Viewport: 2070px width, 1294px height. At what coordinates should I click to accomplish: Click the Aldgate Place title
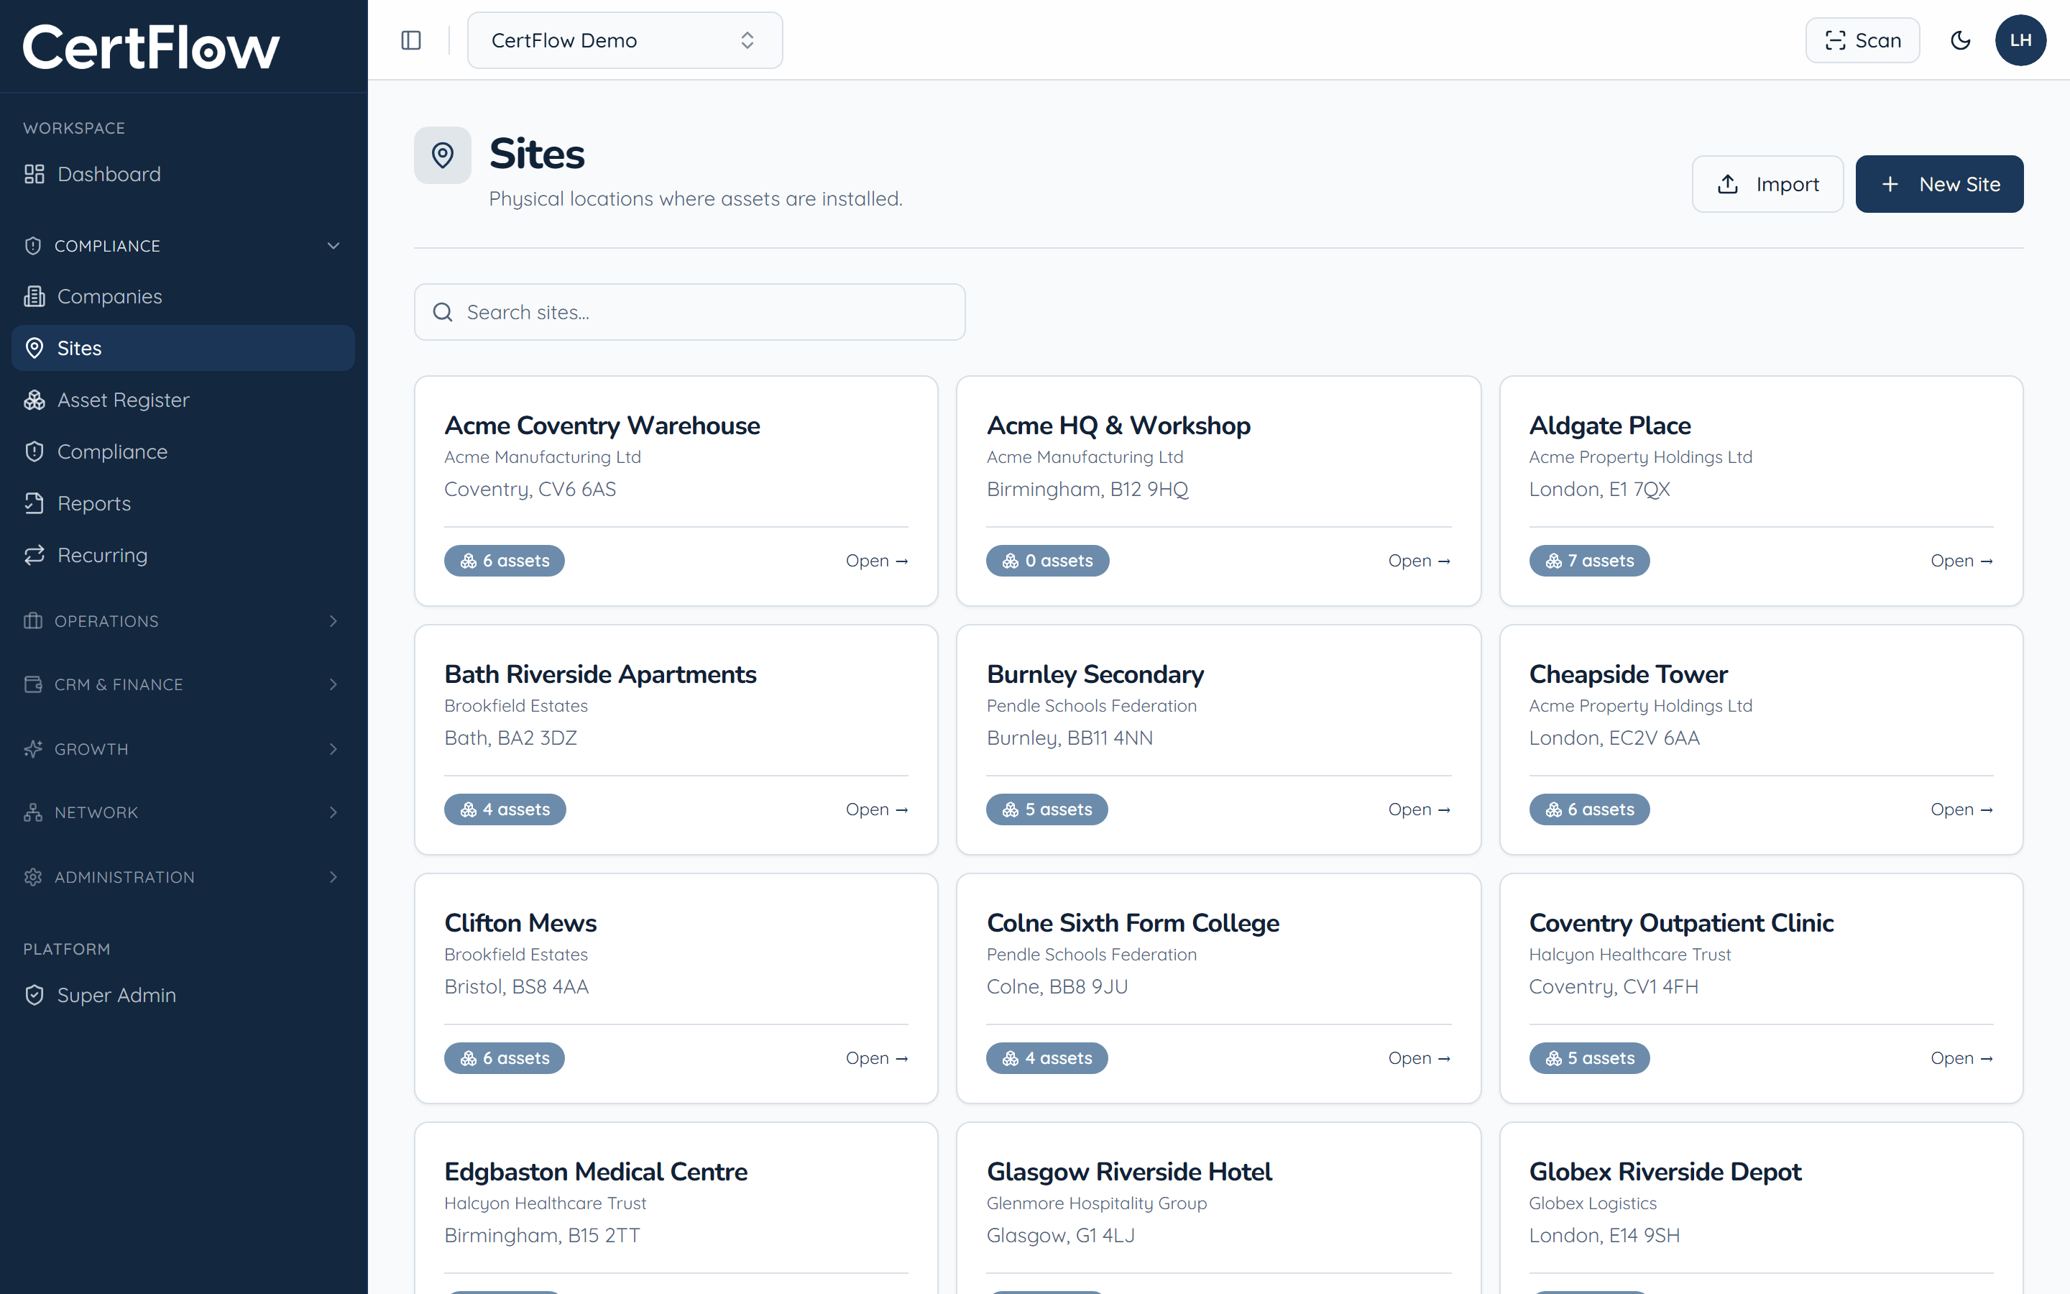coord(1609,426)
